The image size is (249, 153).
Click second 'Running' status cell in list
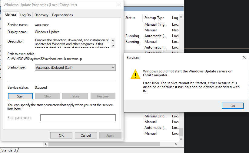(x=132, y=42)
